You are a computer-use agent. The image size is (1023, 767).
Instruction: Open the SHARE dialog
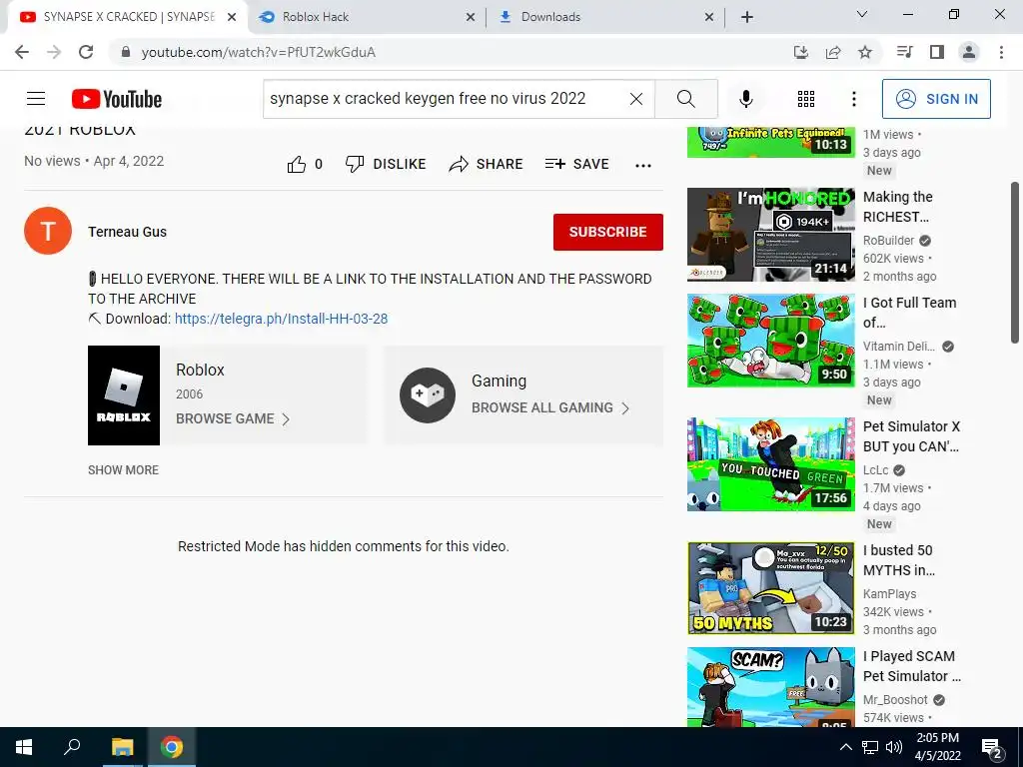[x=487, y=165]
